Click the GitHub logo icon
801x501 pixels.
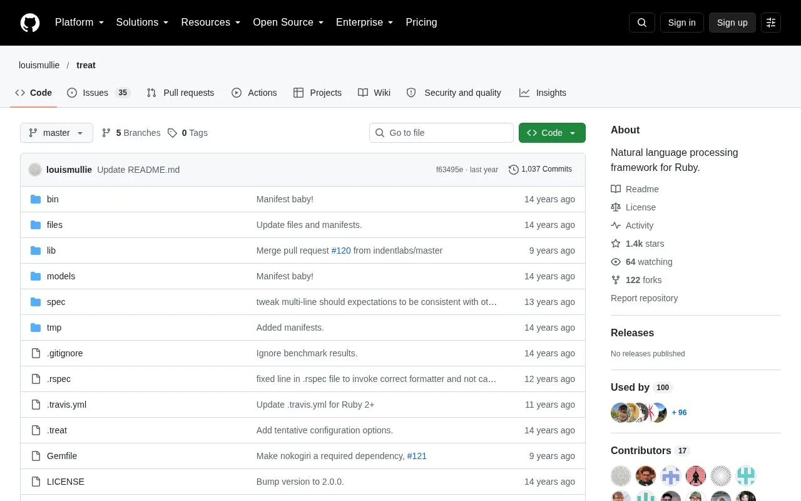pos(30,23)
